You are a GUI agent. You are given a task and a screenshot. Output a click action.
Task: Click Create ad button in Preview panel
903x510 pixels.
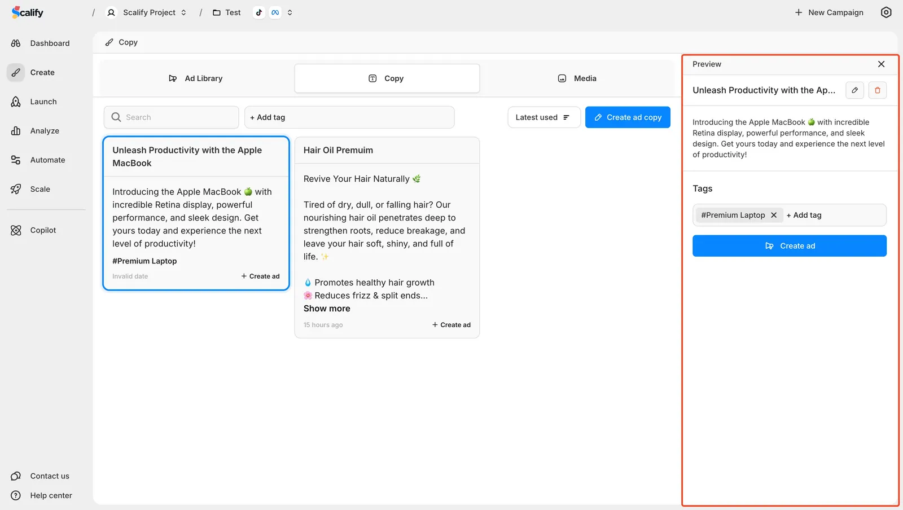[789, 246]
